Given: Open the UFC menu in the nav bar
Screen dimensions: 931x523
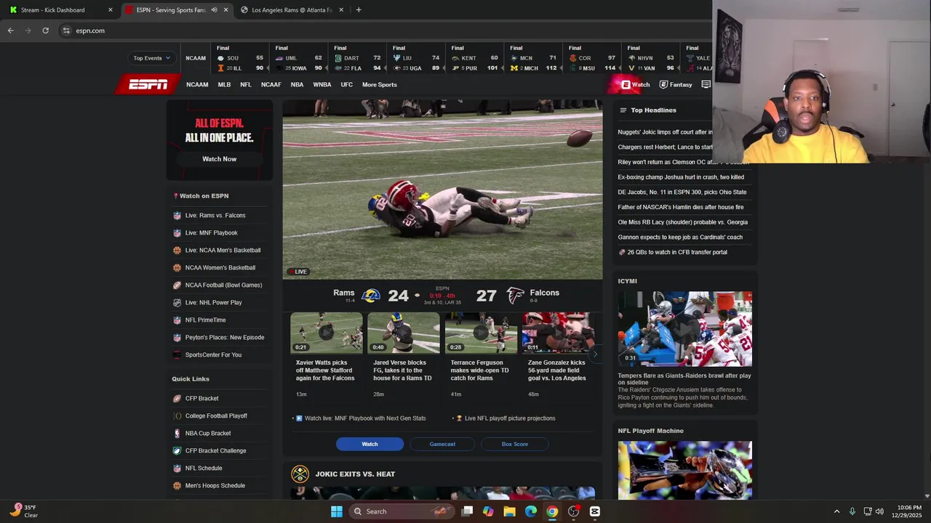Looking at the screenshot, I should point(347,85).
